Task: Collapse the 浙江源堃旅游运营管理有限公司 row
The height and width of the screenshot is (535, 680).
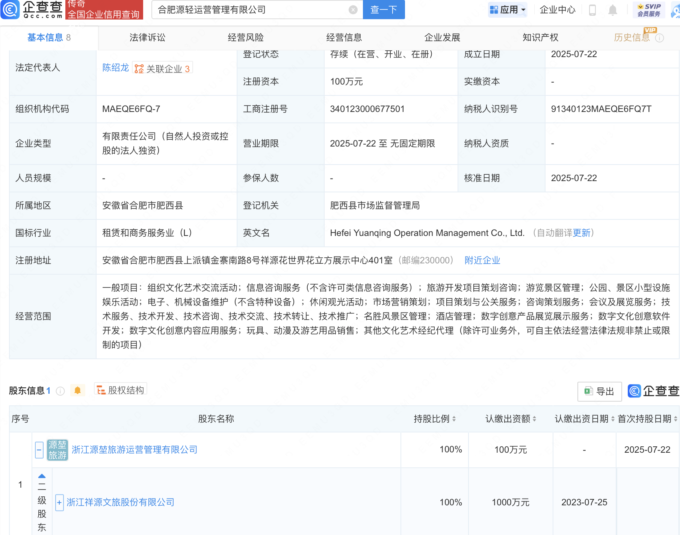Action: coord(39,450)
